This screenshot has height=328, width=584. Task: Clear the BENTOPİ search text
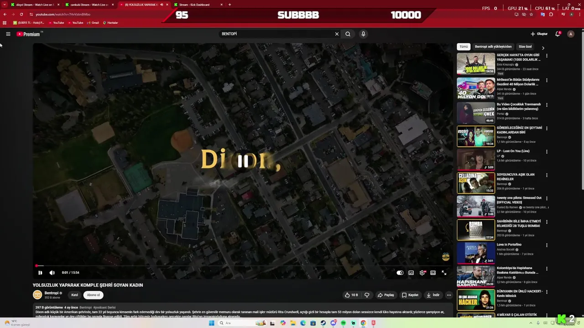[337, 34]
